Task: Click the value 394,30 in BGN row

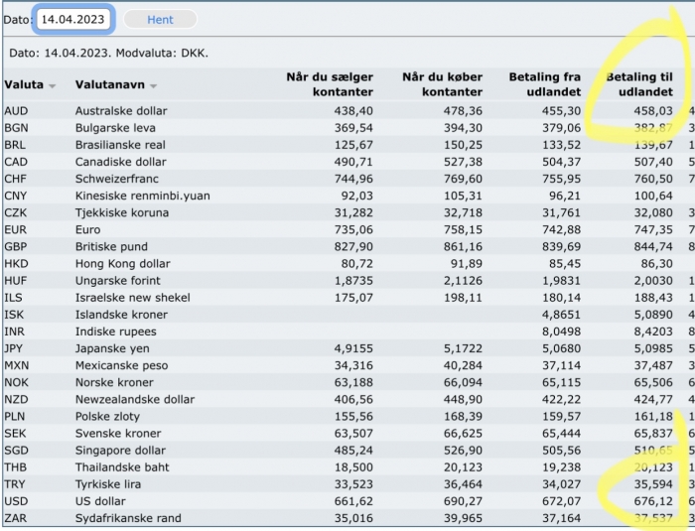Action: [x=463, y=128]
